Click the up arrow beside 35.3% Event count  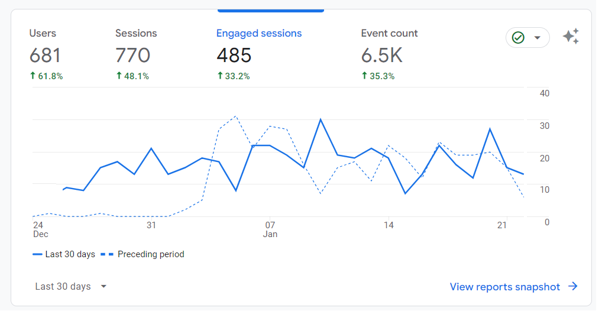364,76
